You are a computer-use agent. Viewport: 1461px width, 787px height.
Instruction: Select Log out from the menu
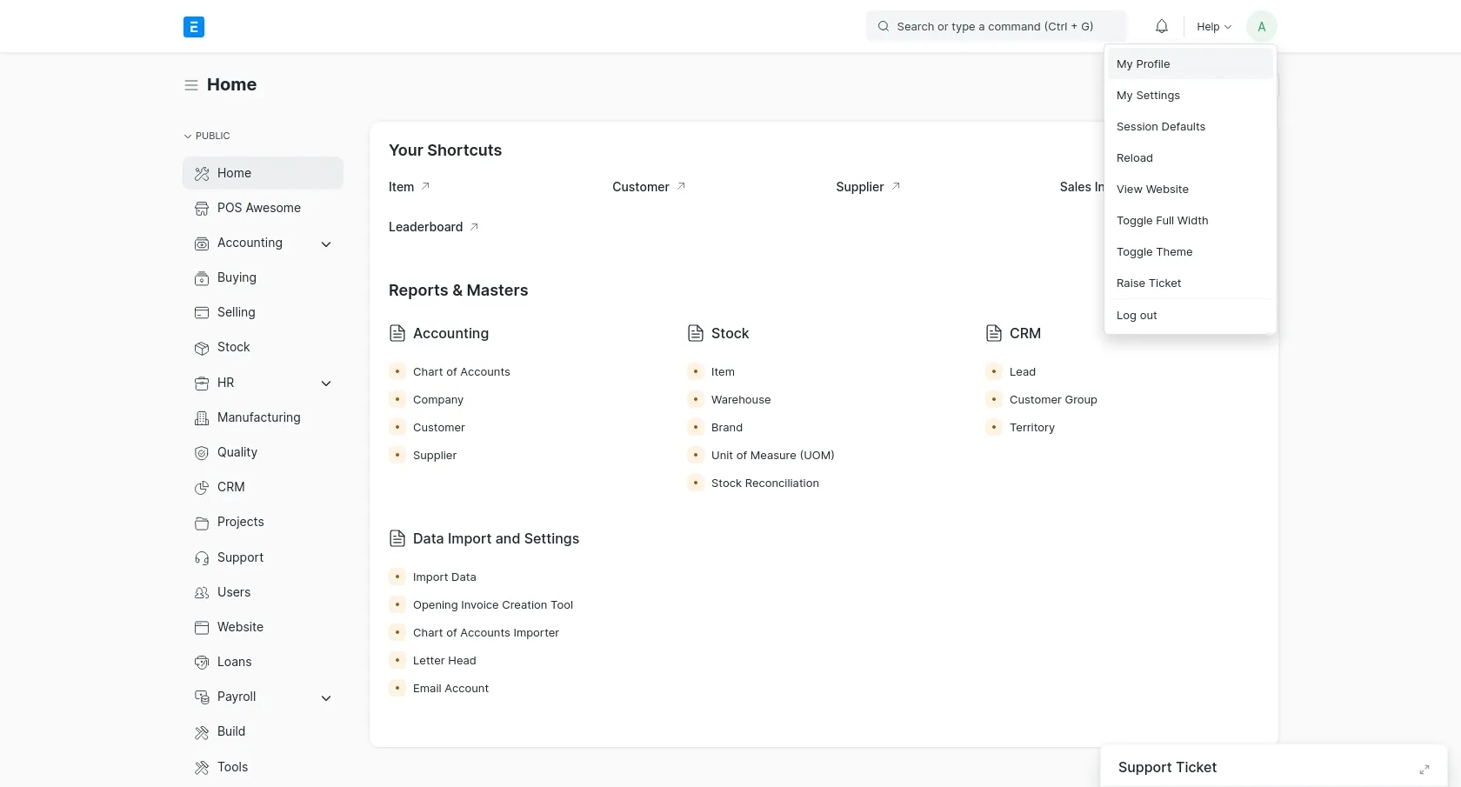tap(1137, 315)
